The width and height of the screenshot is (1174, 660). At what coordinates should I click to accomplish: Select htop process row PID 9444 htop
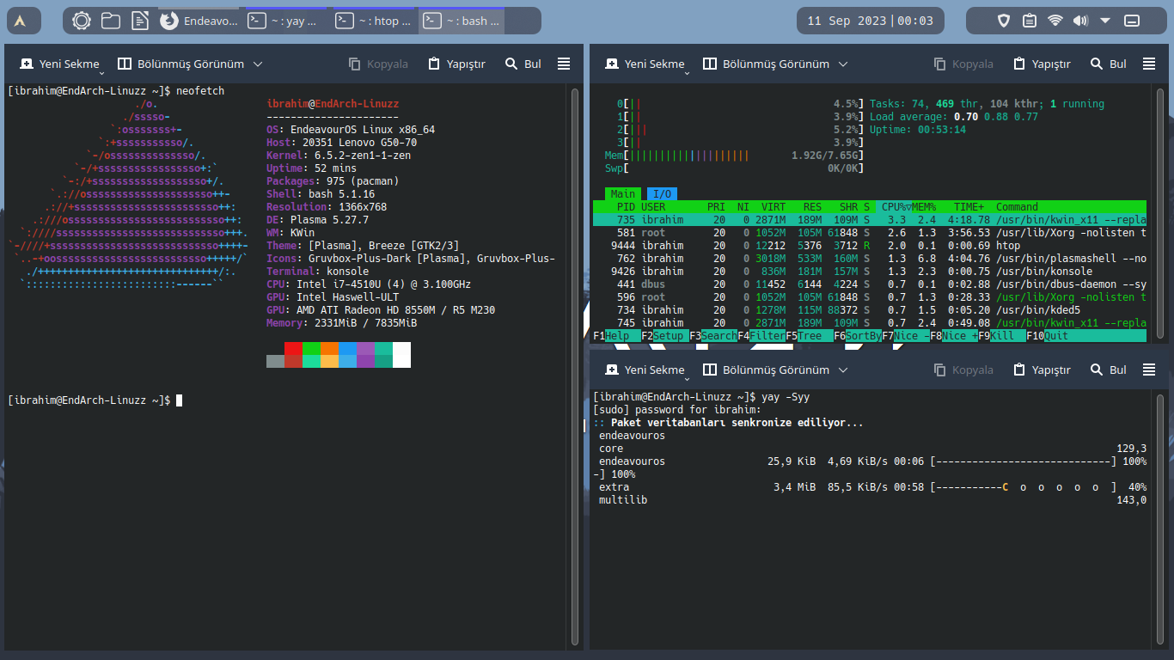(x=870, y=246)
